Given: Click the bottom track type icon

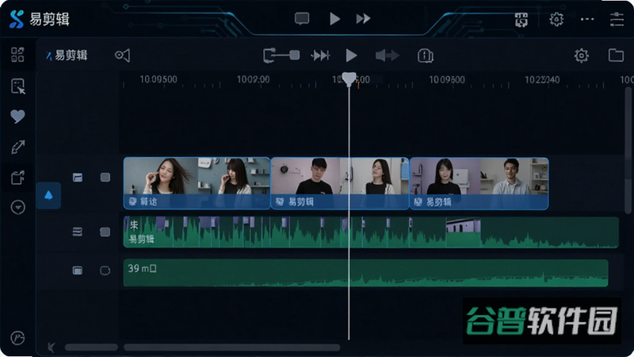Looking at the screenshot, I should point(77,271).
